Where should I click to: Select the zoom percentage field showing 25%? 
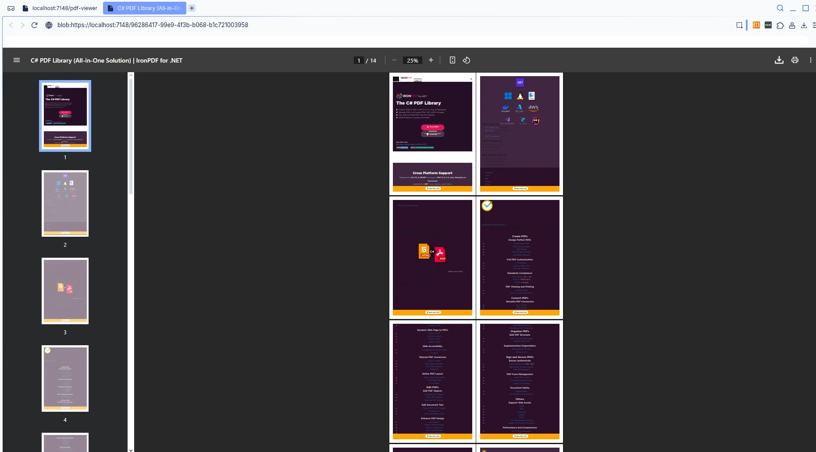(412, 60)
